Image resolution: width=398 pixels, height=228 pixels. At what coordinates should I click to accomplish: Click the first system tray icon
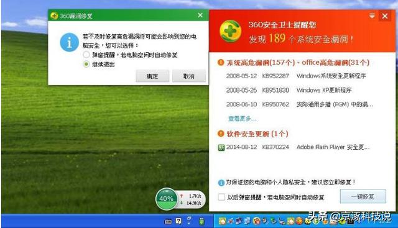pos(223,221)
